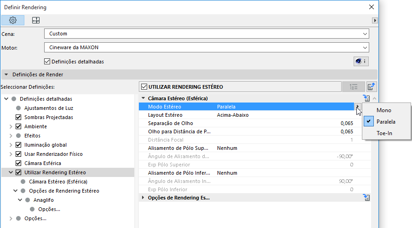Expand the Iluminação global tree node
The image size is (412, 228).
(11, 145)
